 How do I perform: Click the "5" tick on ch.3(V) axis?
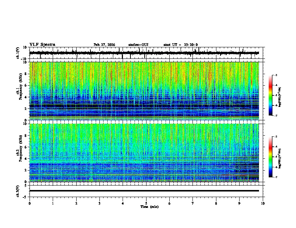pyautogui.click(x=26, y=185)
